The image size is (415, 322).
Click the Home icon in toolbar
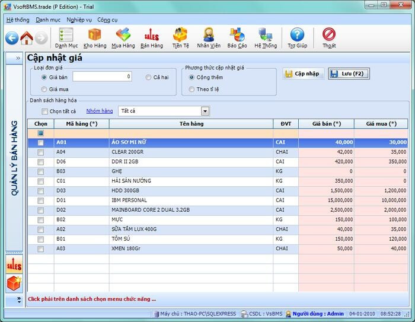(x=26, y=39)
